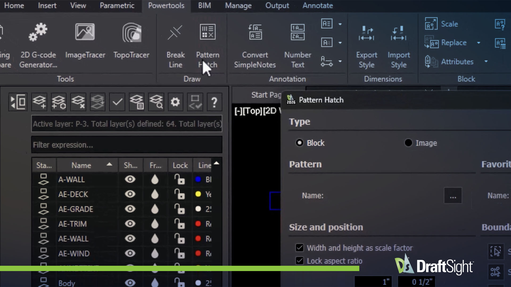Open the Annotate ribbon tab

(x=318, y=6)
